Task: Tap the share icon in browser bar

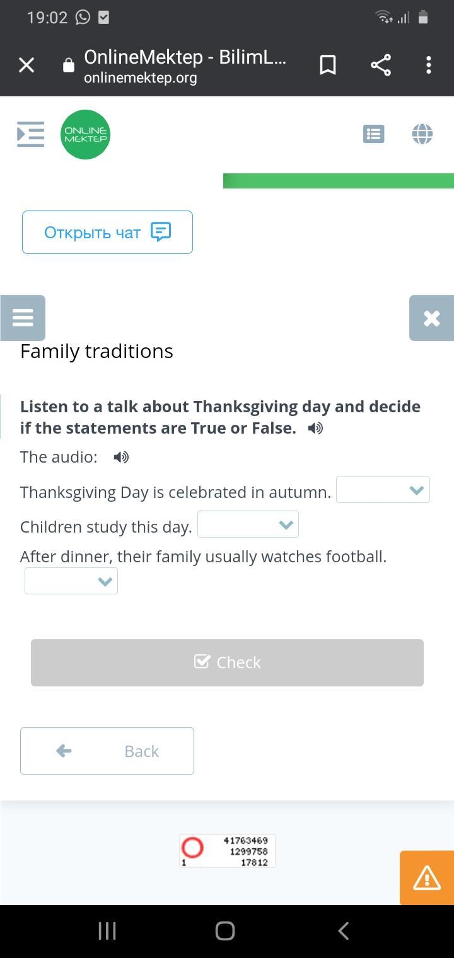Action: coord(380,65)
